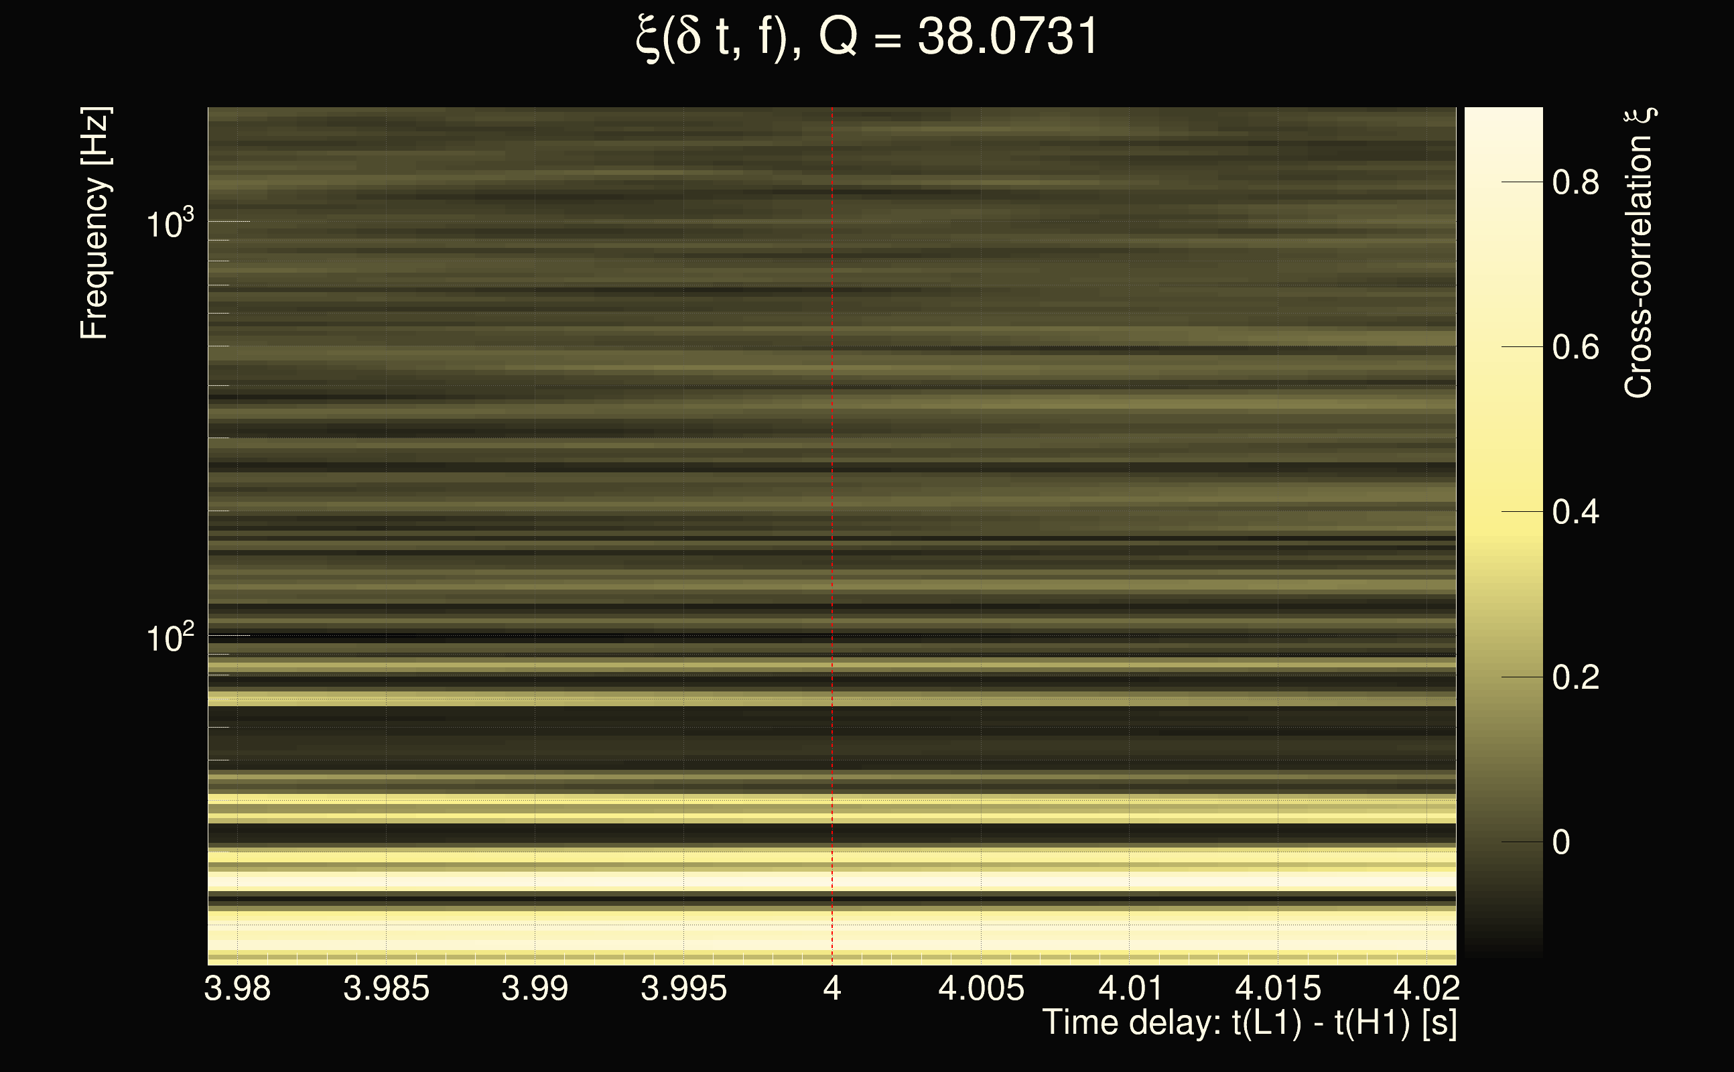This screenshot has height=1072, width=1734.
Task: Click the plot title showing Q = 38.0731
Action: click(866, 37)
